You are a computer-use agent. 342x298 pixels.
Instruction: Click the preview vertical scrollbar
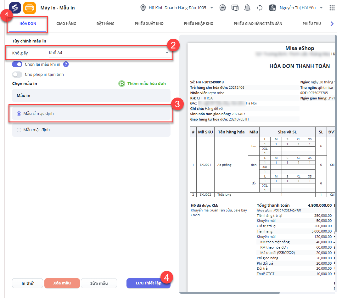point(336,133)
